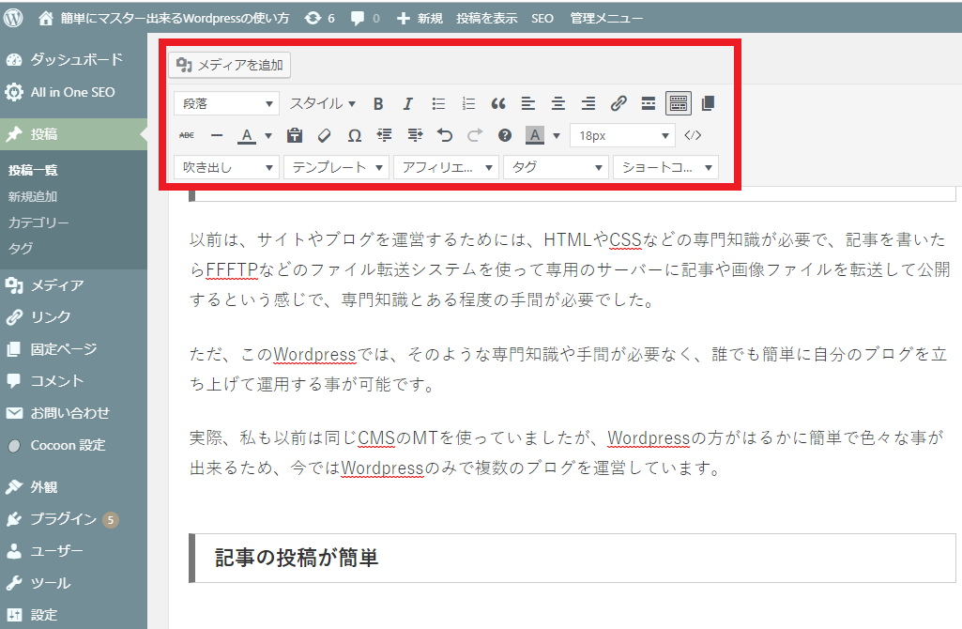Click the duplicate pages icon in toolbar
This screenshot has height=629, width=962.
708,103
